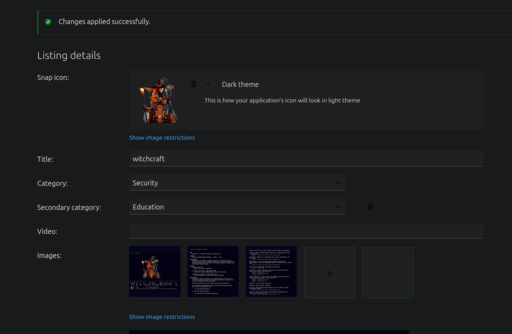
Task: Click the plus icon to add image
Action: [x=329, y=272]
